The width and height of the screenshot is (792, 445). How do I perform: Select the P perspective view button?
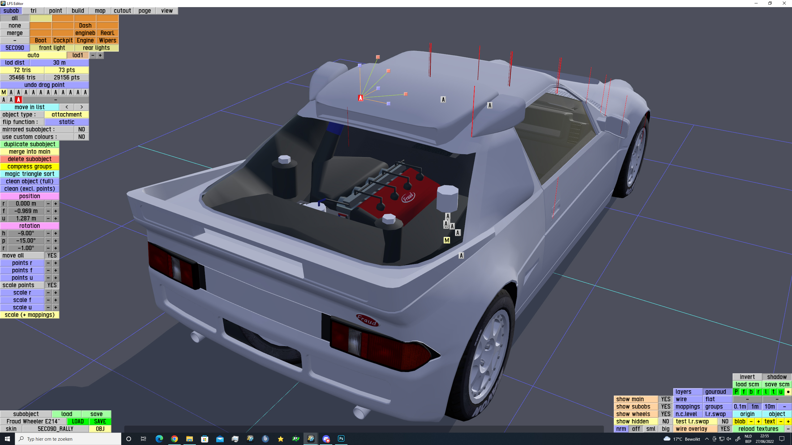[x=736, y=392]
